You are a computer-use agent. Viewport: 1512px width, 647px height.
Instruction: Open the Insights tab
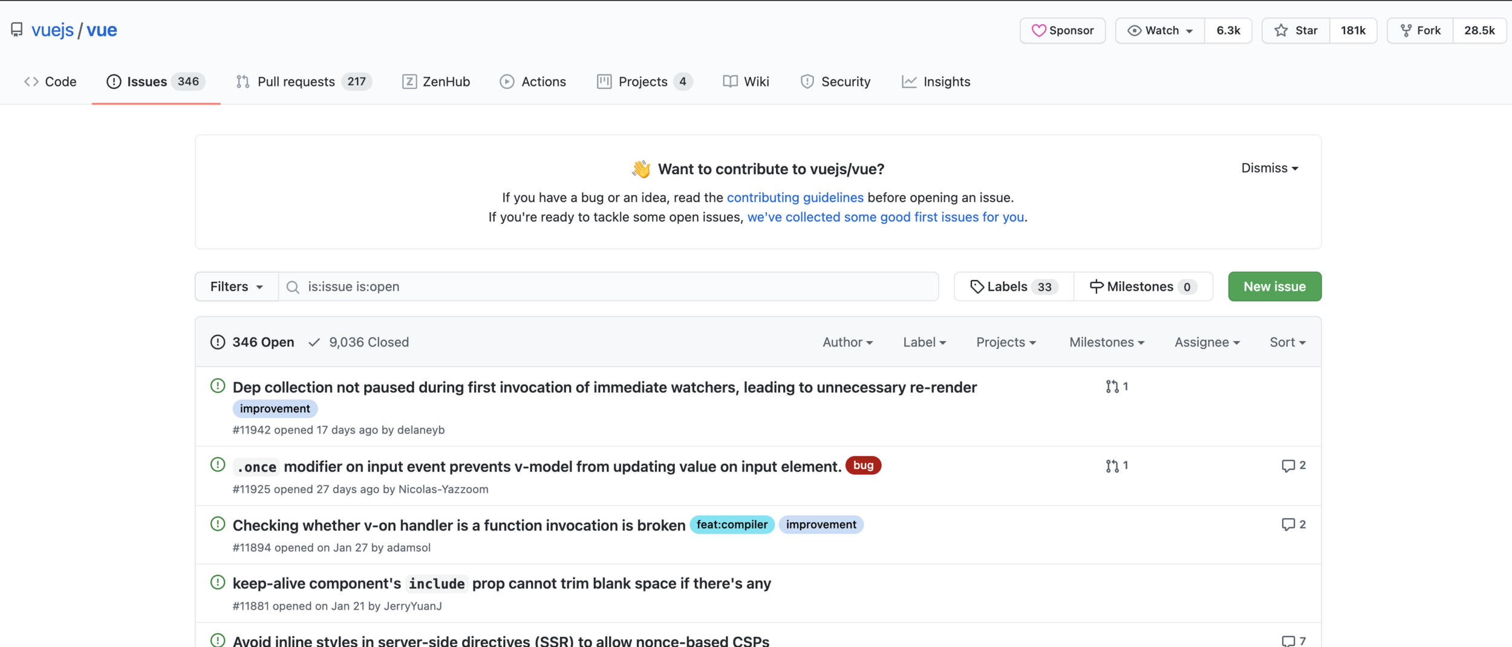[936, 82]
